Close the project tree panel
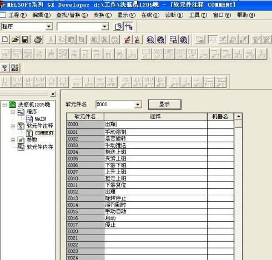This screenshot has width=272, height=260. (53, 94)
